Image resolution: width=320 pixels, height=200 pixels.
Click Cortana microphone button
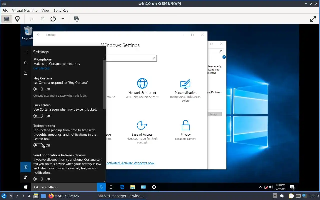pyautogui.click(x=101, y=187)
